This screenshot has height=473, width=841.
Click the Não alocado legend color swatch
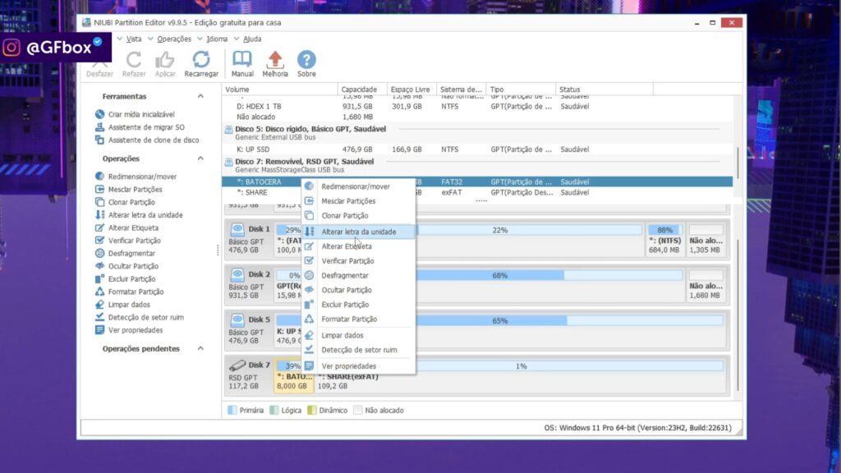[358, 411]
